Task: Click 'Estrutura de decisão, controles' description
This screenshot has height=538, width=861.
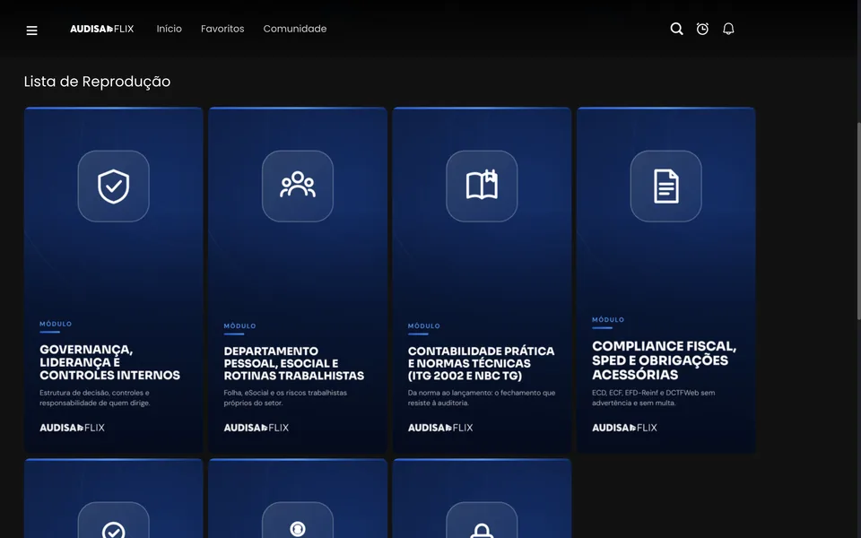Action: 95,398
